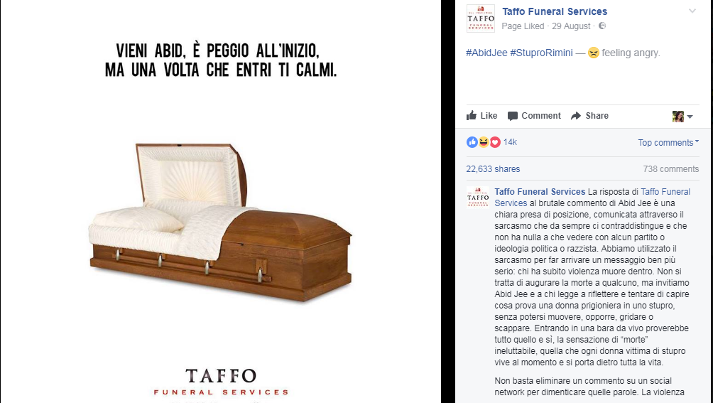Click the Taffo page logo thumbnail in header

481,18
